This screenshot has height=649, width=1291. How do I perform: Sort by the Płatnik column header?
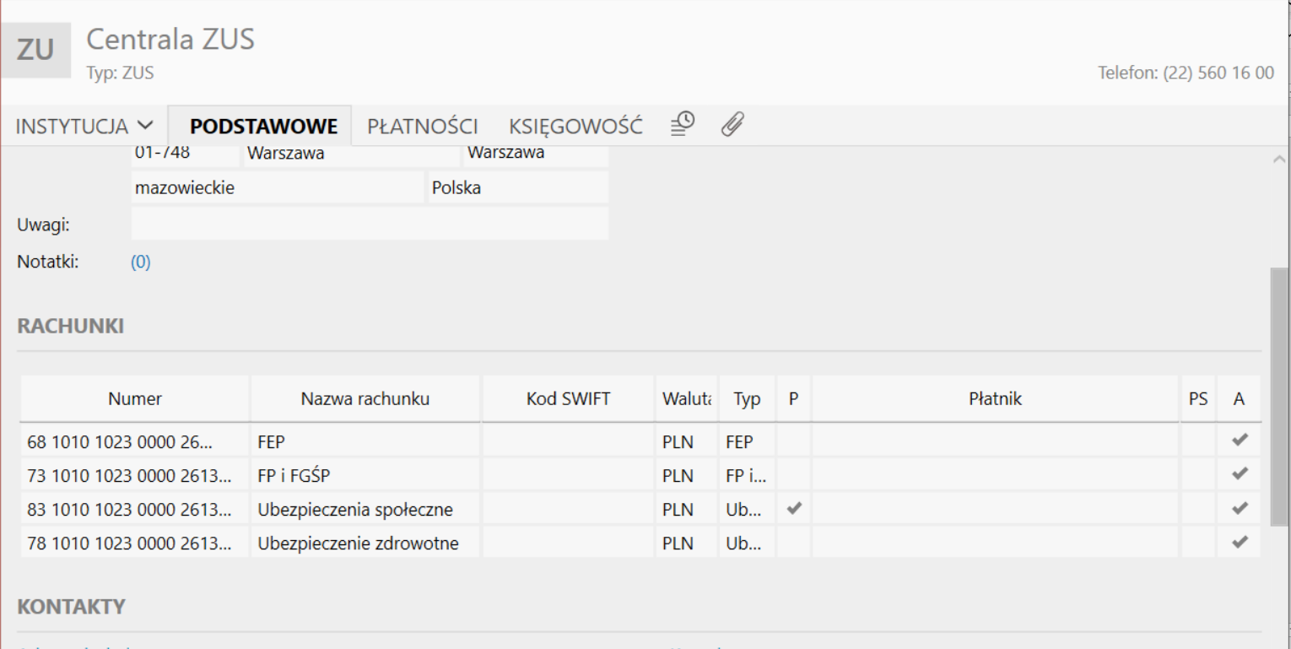tap(996, 399)
